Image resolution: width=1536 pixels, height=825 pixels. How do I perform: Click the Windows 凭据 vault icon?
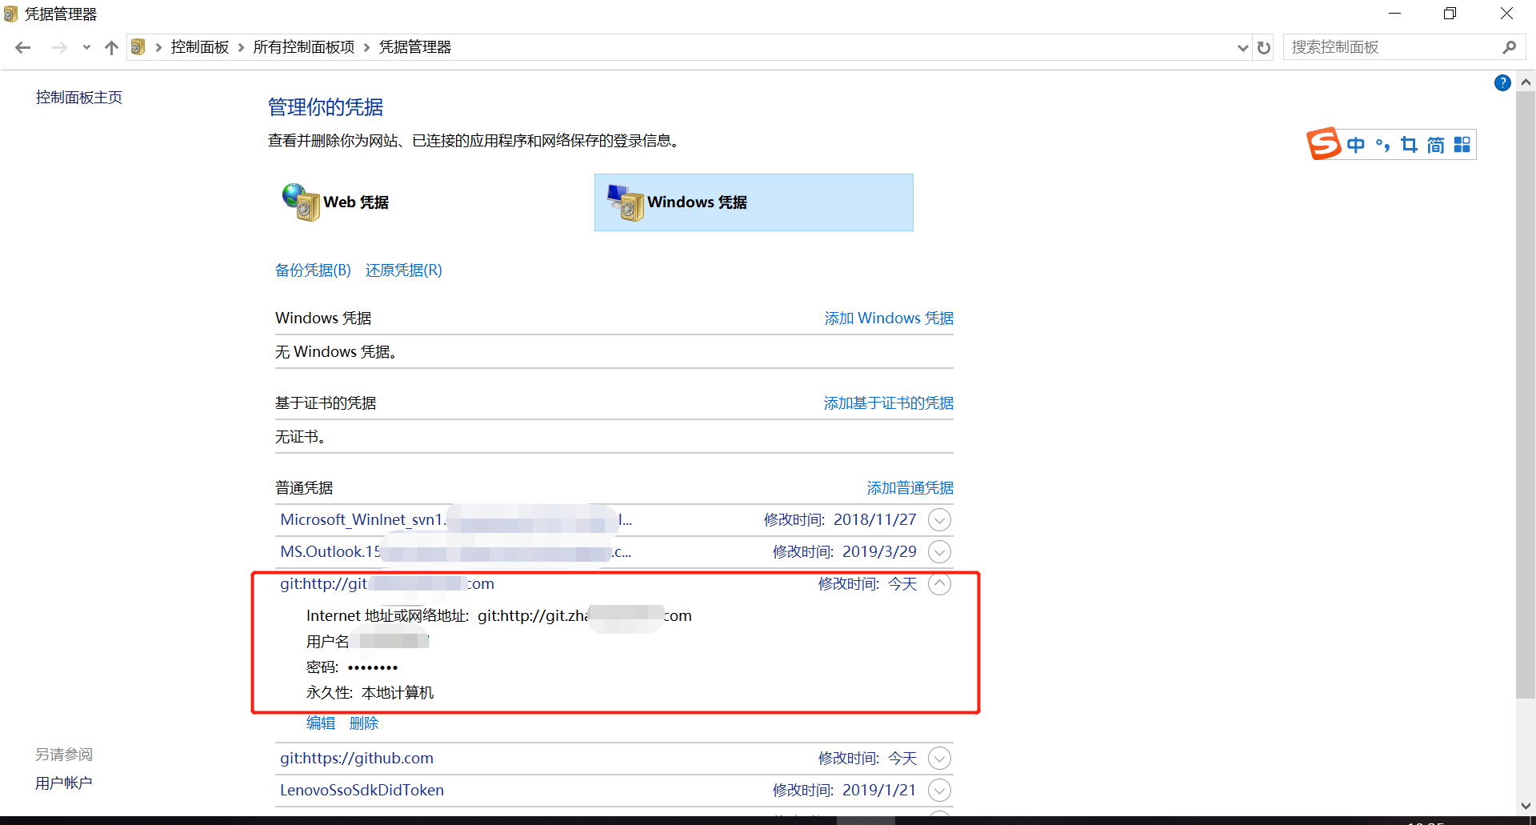pyautogui.click(x=625, y=202)
